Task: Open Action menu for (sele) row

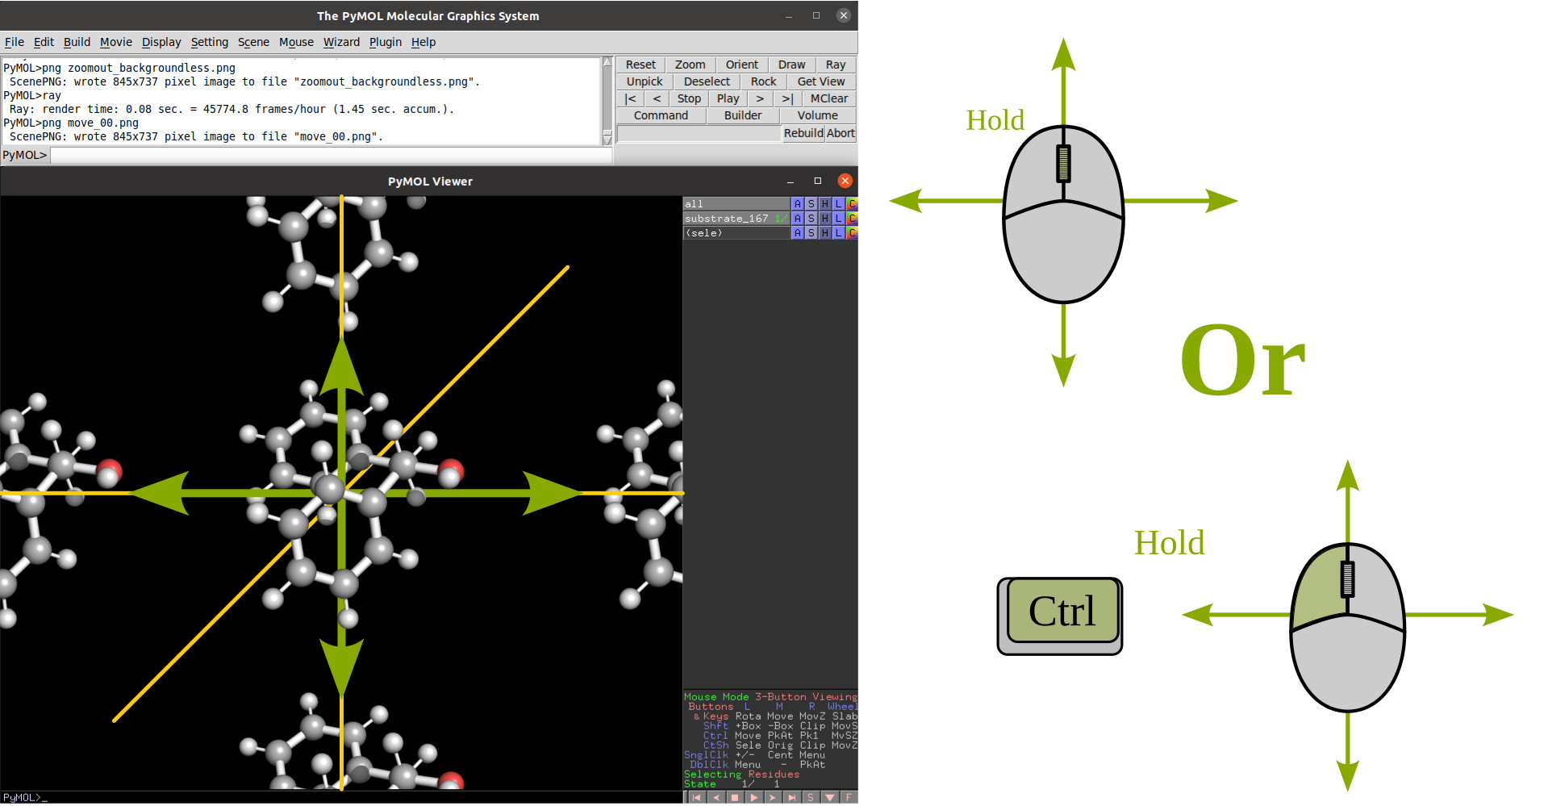Action: tap(797, 233)
